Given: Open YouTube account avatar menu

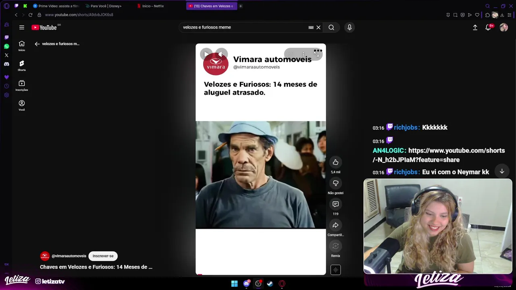Looking at the screenshot, I should point(504,27).
